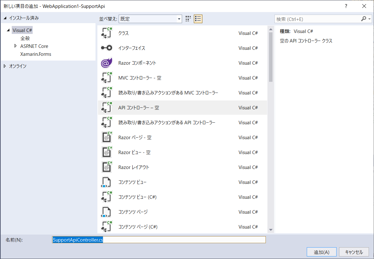Click the コンテンツ ページ (C#) icon

[x=107, y=227]
